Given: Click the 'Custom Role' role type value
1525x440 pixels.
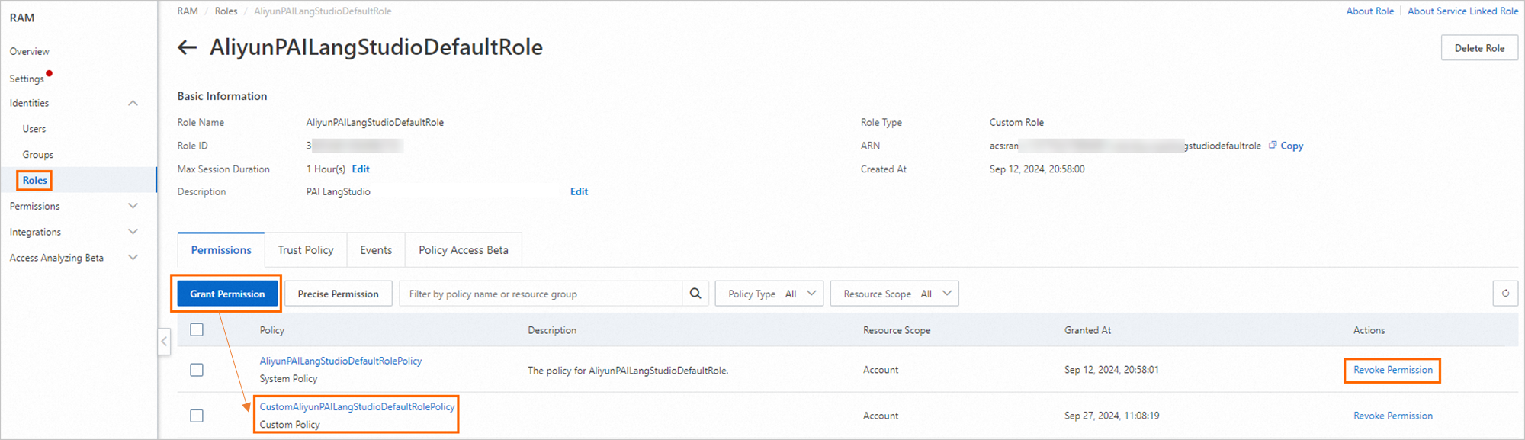Looking at the screenshot, I should pos(1016,122).
